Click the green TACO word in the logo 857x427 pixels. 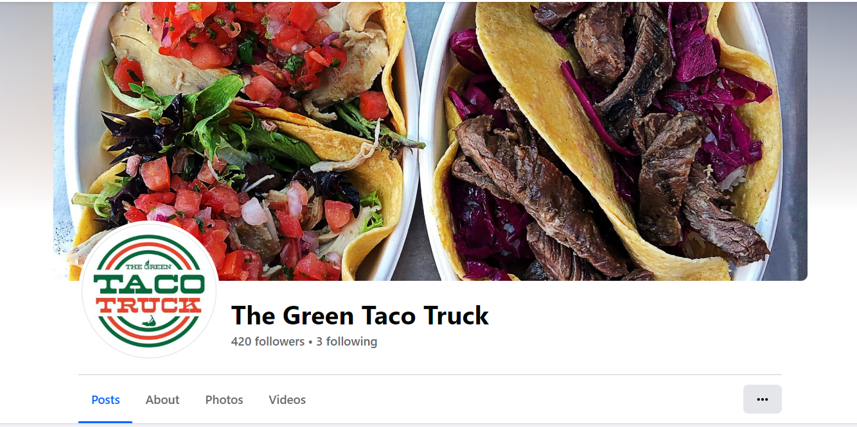(149, 284)
